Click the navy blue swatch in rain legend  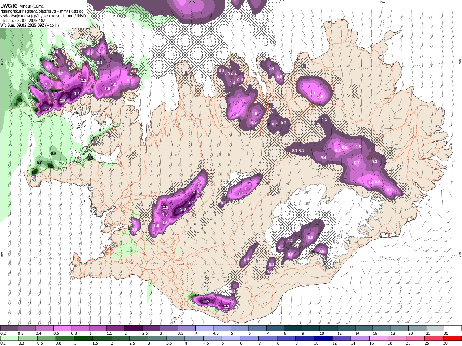pos(322,338)
